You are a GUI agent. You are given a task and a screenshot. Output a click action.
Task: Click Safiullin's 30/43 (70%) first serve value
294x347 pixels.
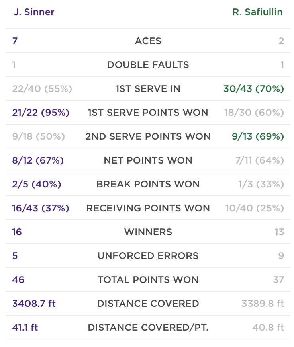click(x=254, y=89)
